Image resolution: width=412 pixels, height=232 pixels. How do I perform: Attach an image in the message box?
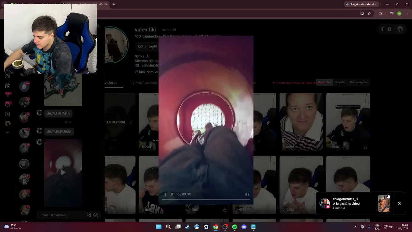click(x=89, y=215)
